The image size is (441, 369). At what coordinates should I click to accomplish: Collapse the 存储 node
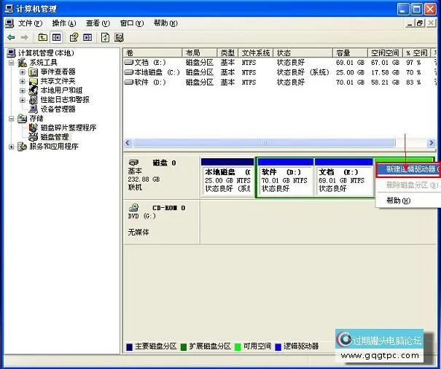coord(12,118)
